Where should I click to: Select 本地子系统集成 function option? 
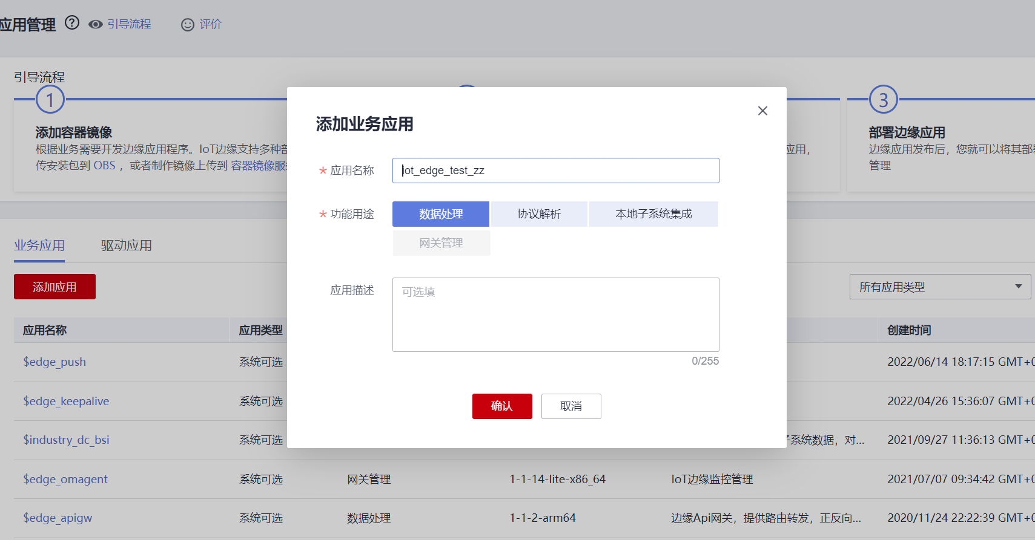click(x=653, y=214)
